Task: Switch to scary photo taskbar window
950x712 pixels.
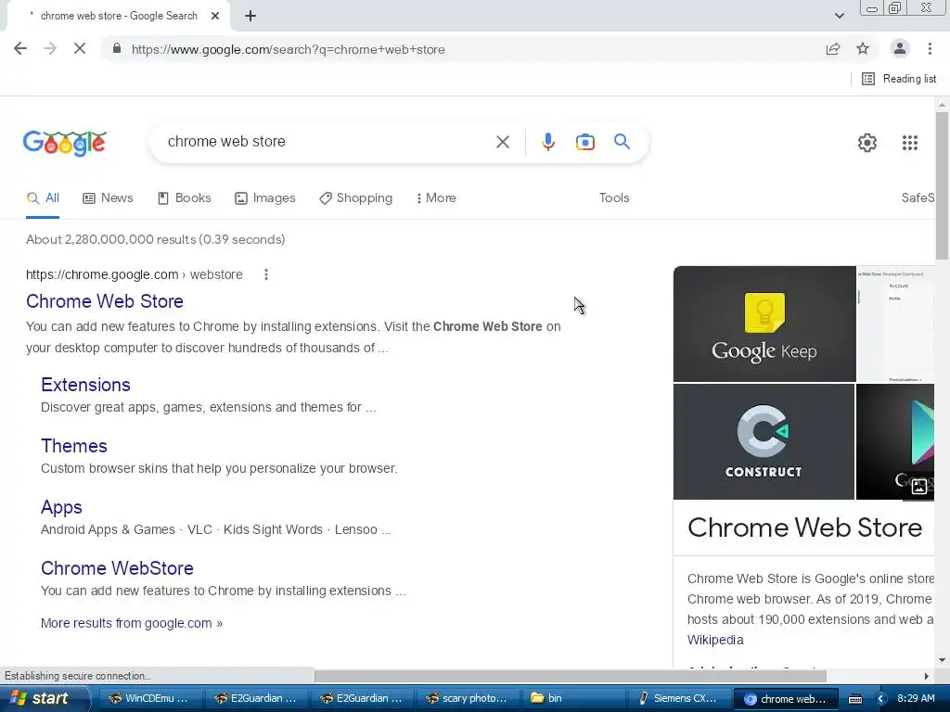Action: [466, 698]
